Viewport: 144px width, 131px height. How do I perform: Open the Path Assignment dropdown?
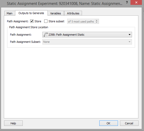(87, 35)
